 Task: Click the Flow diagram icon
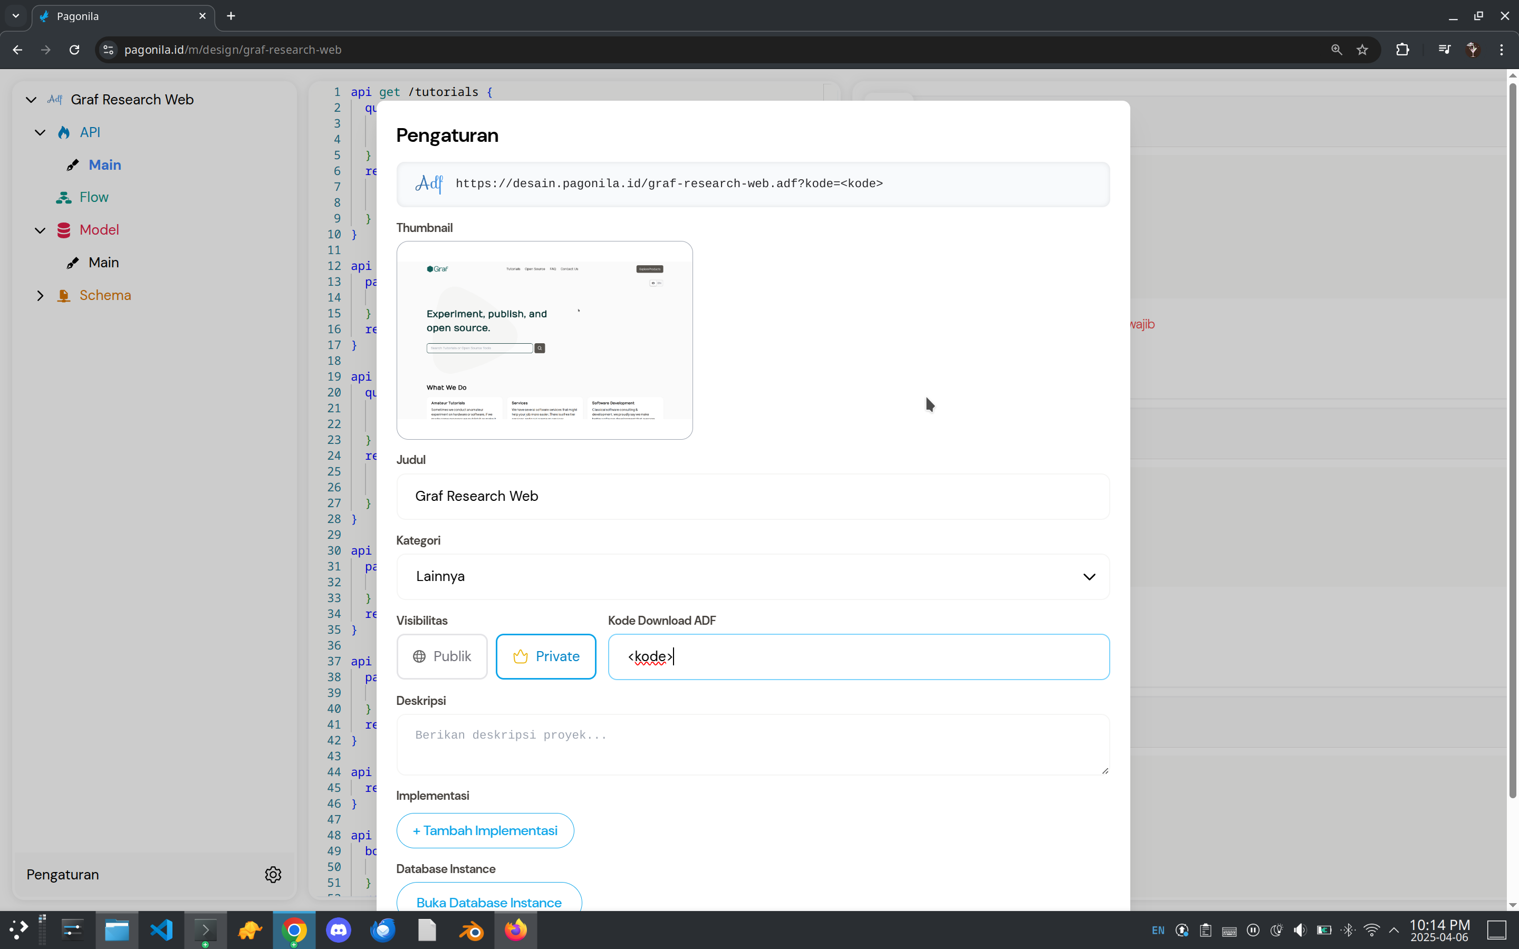point(63,198)
